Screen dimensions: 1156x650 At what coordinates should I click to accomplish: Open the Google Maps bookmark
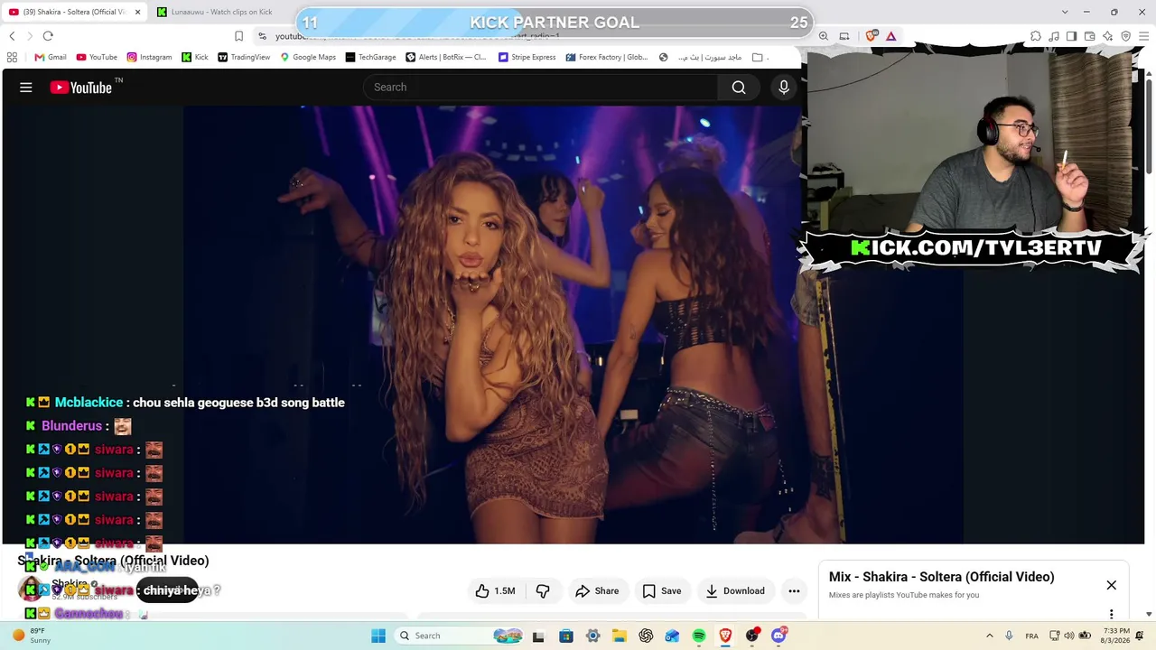pyautogui.click(x=308, y=57)
